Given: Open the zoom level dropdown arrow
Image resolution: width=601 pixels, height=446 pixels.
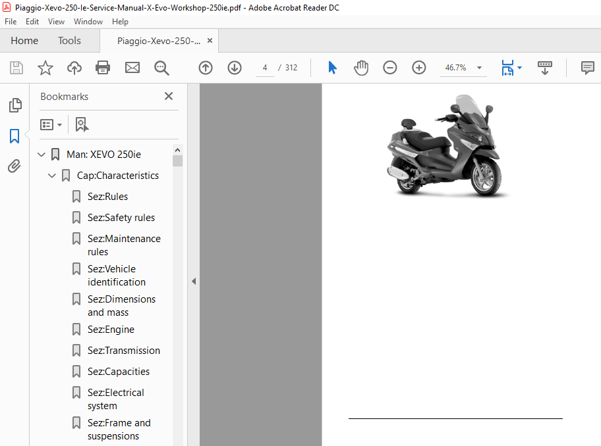Looking at the screenshot, I should tap(479, 68).
